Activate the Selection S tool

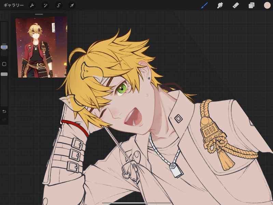click(x=59, y=5)
